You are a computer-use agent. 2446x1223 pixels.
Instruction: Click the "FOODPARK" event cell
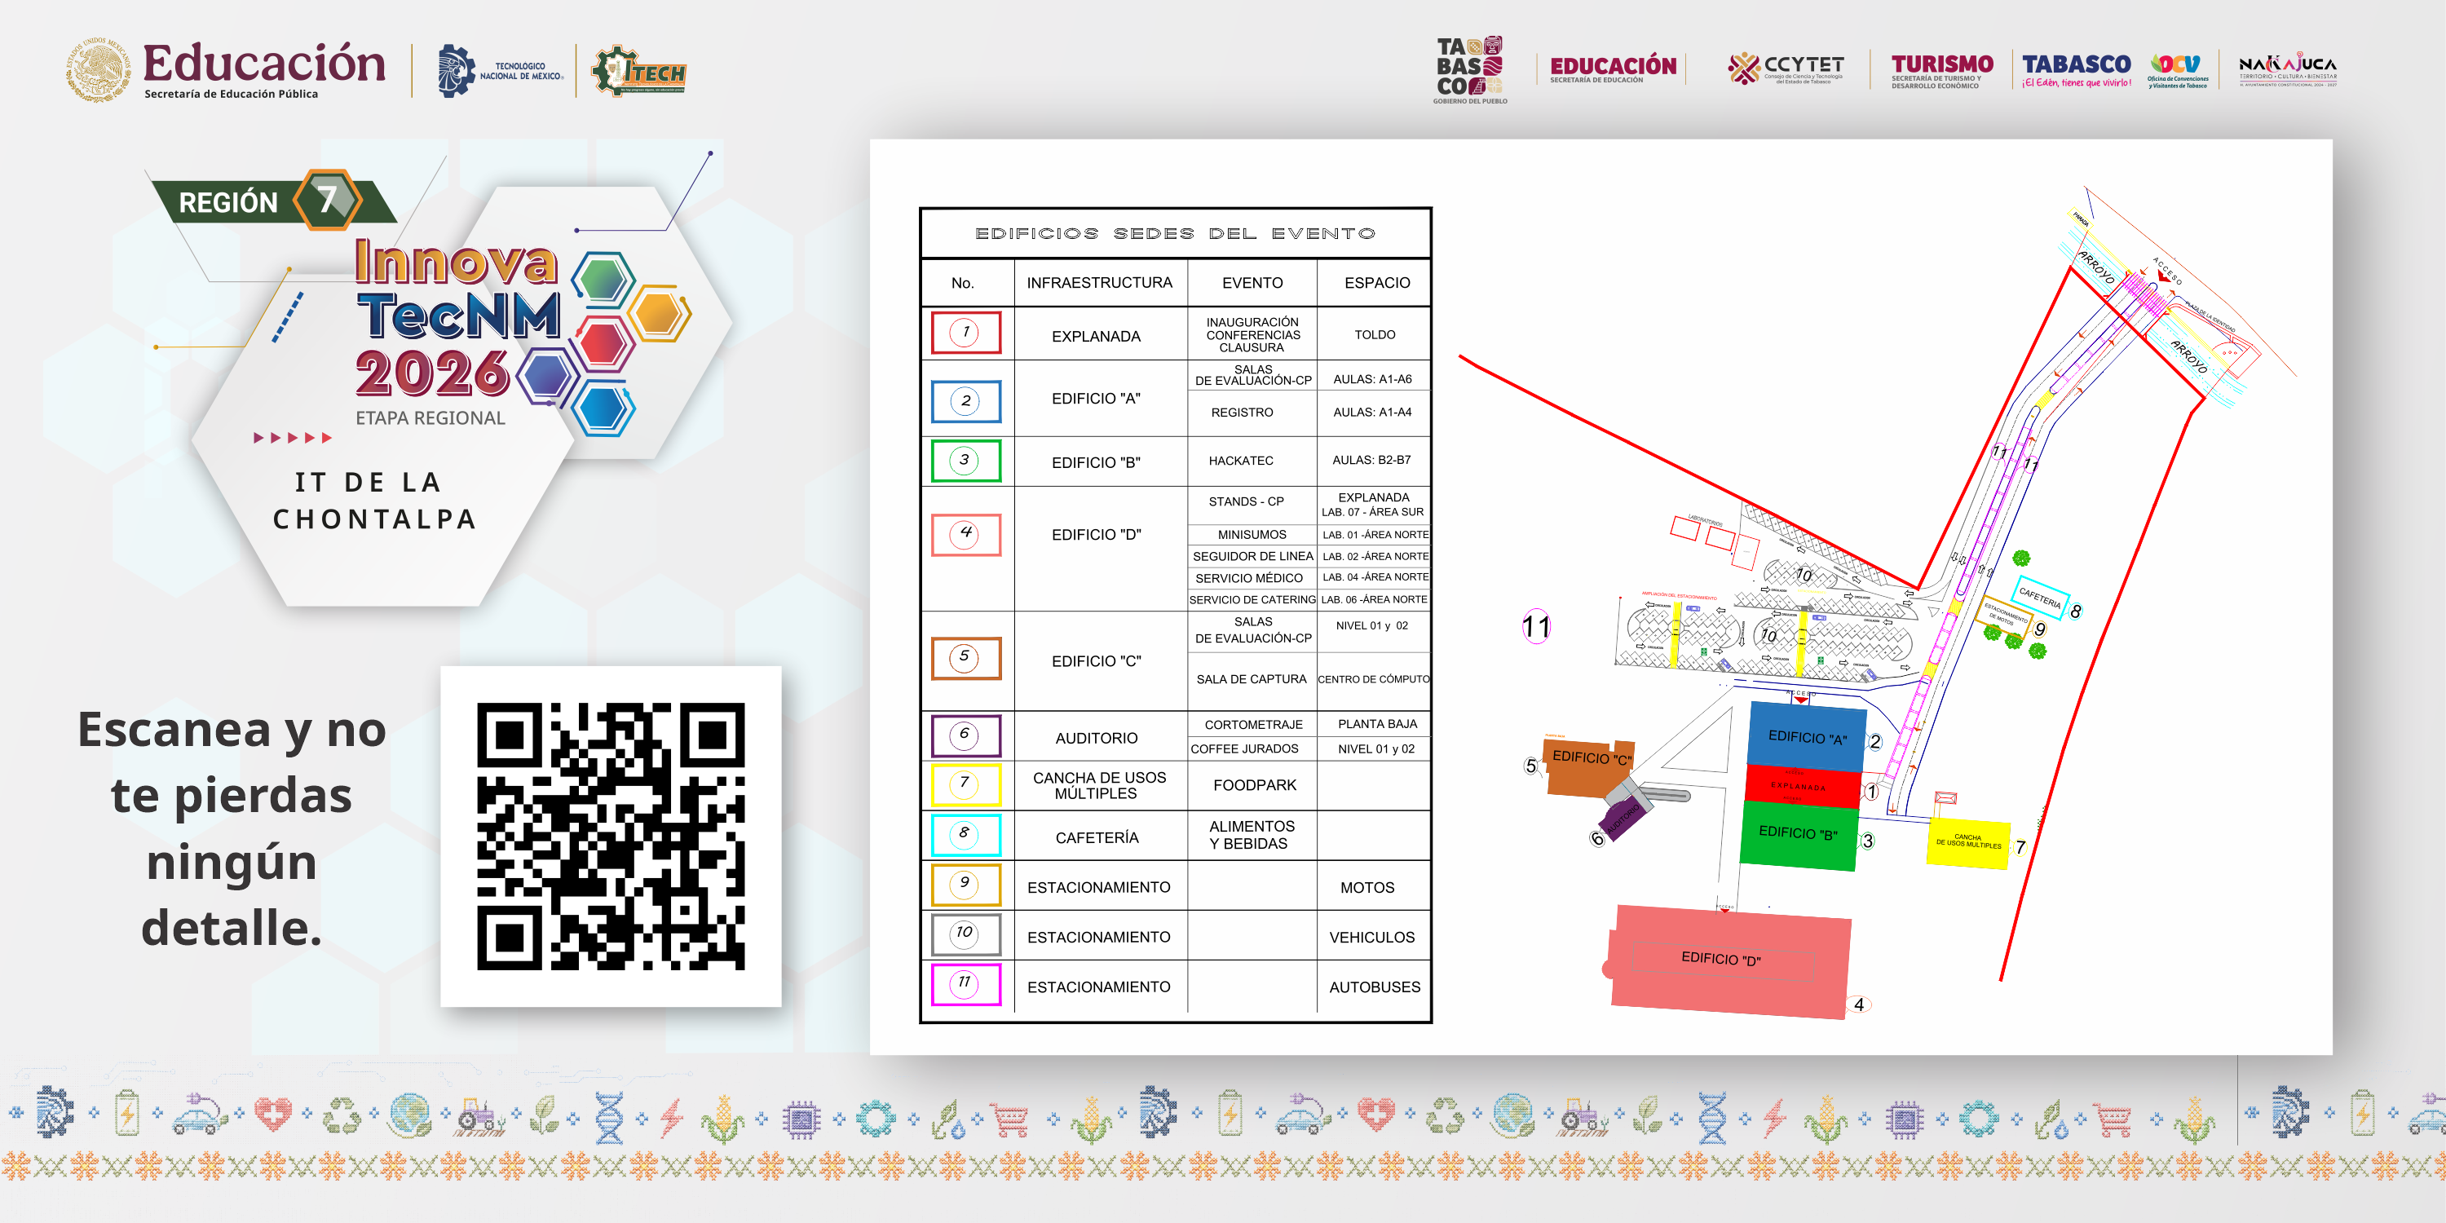[1254, 785]
